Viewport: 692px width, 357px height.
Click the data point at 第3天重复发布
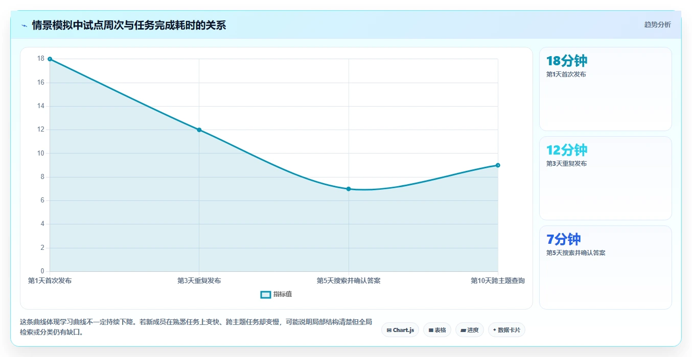199,130
